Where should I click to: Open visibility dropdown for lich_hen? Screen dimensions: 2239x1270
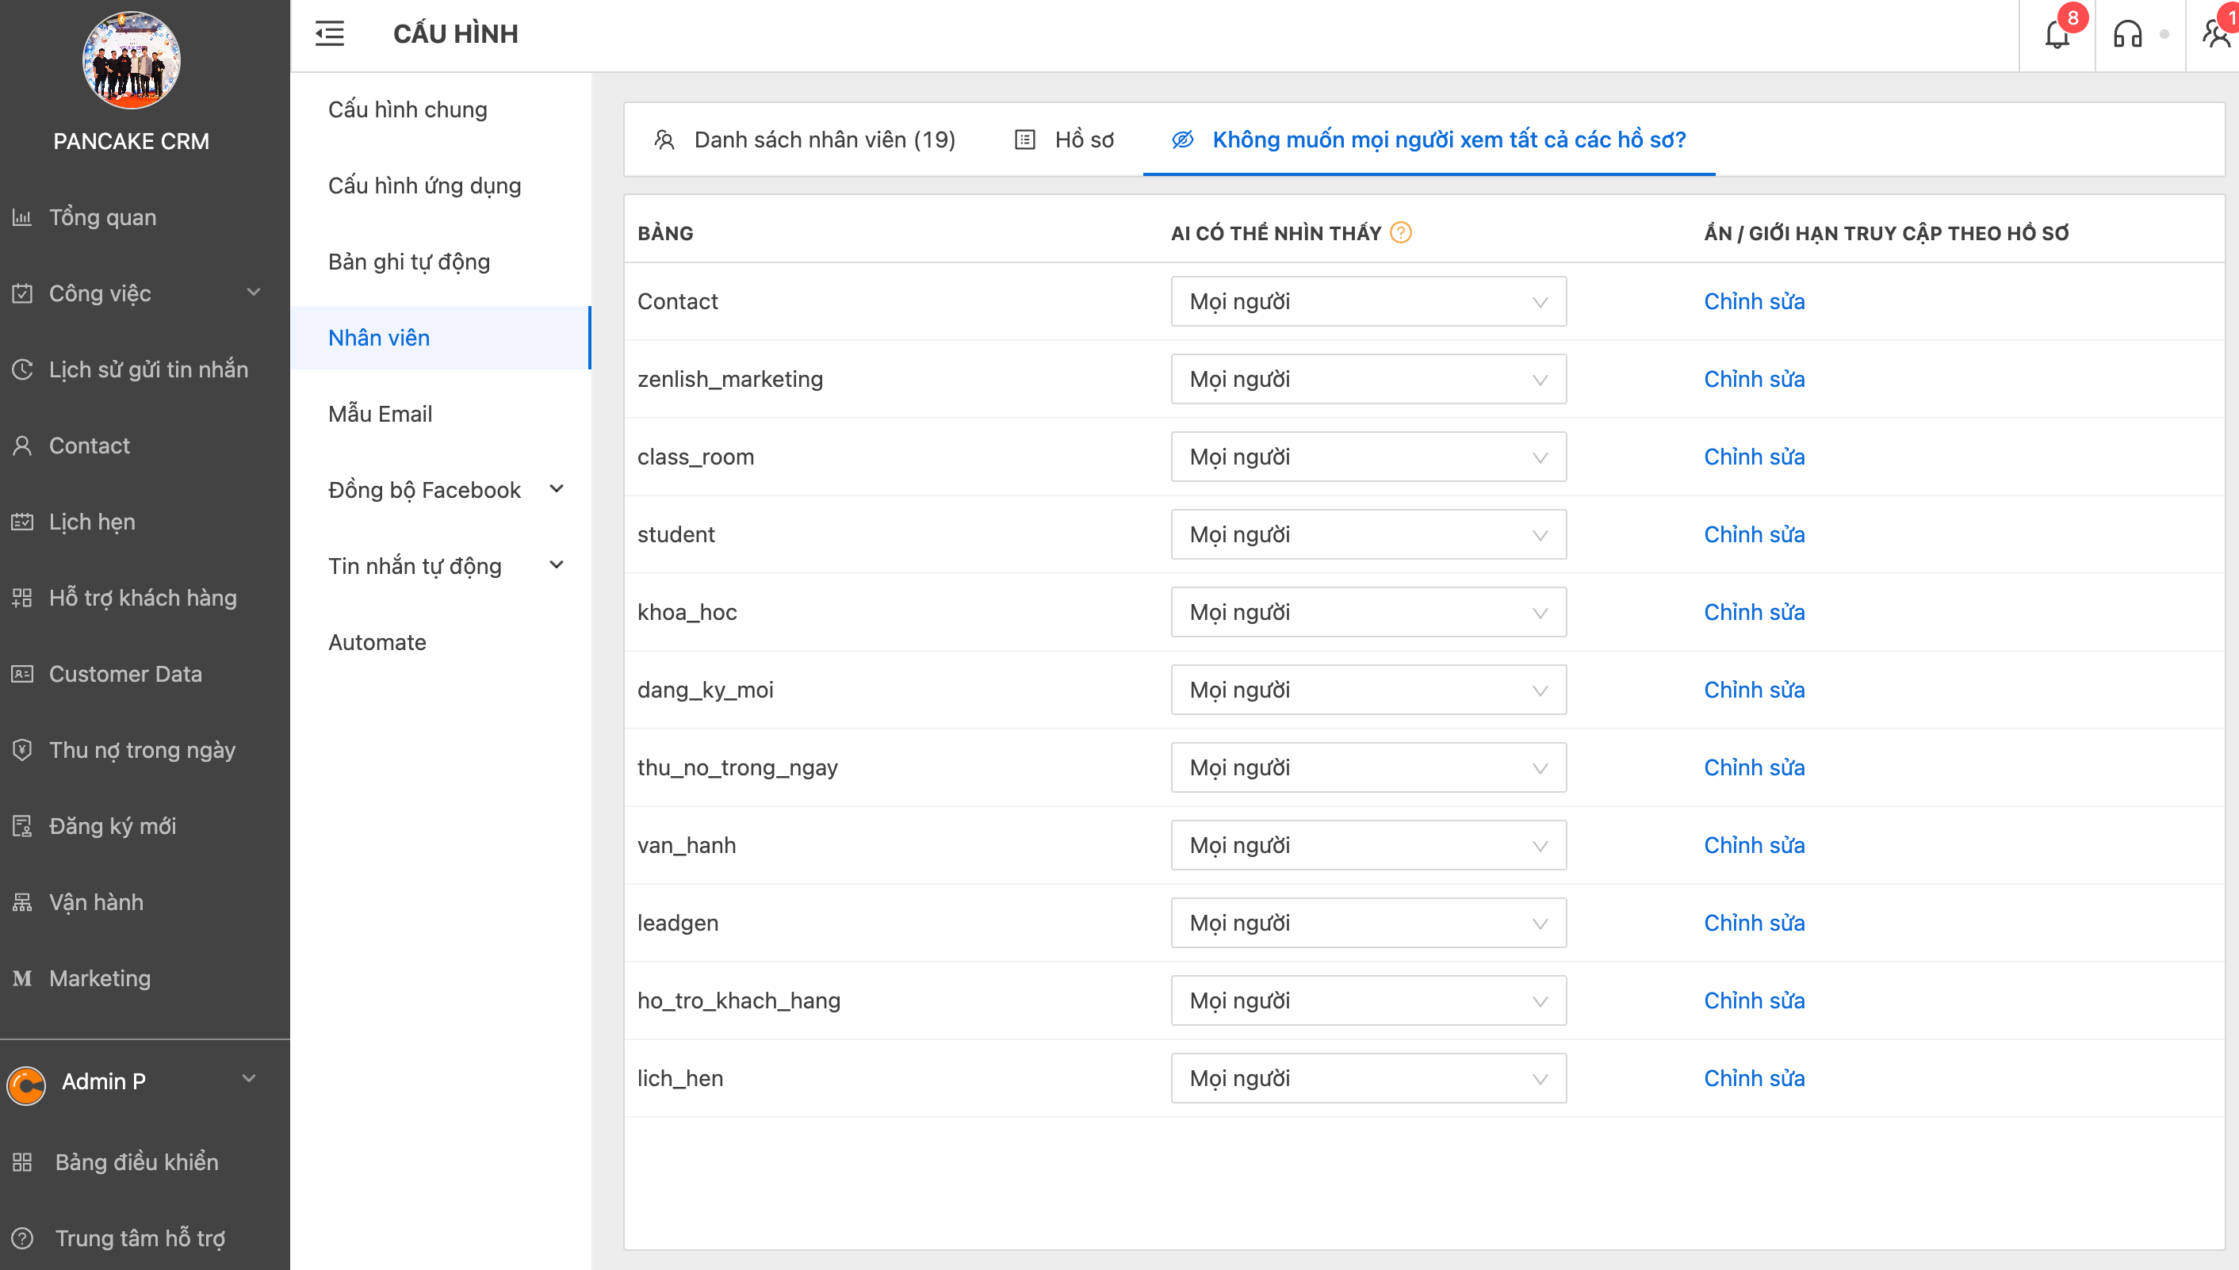pos(1368,1078)
